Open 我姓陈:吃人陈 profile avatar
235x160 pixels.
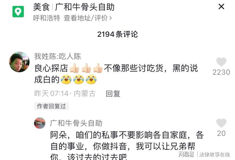(x=19, y=62)
